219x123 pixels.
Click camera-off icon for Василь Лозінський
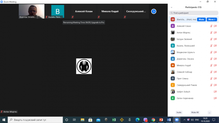tap(215, 45)
